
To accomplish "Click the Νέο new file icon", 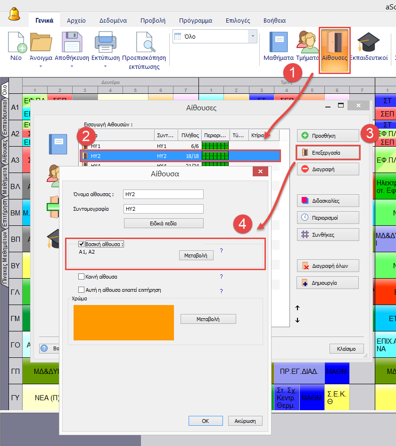I will pyautogui.click(x=16, y=42).
